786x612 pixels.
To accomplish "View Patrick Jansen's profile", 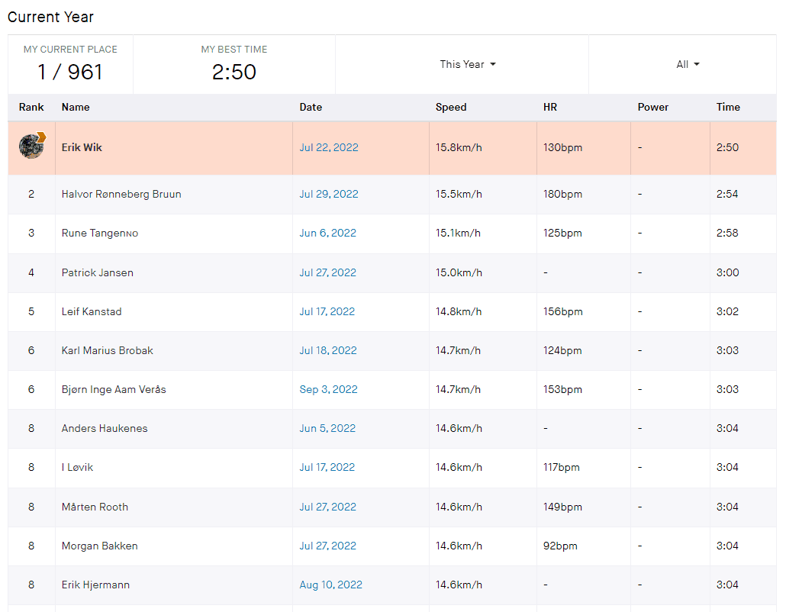I will 97,272.
